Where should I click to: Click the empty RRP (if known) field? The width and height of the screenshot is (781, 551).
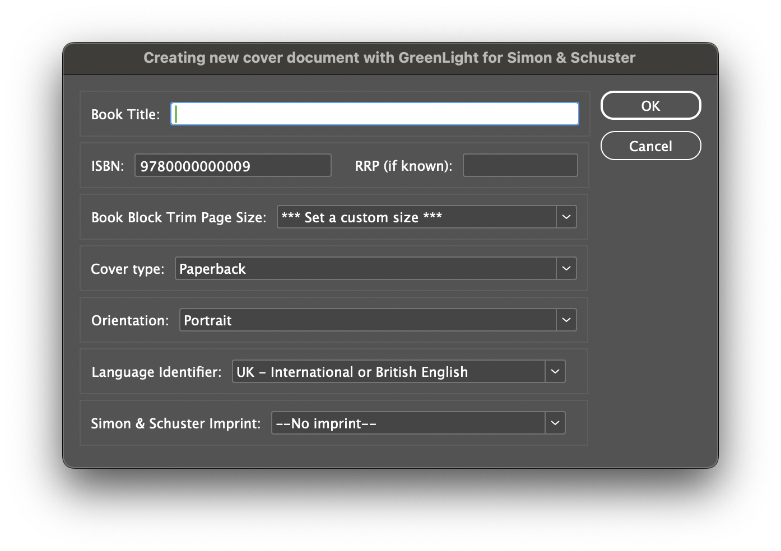pyautogui.click(x=520, y=166)
